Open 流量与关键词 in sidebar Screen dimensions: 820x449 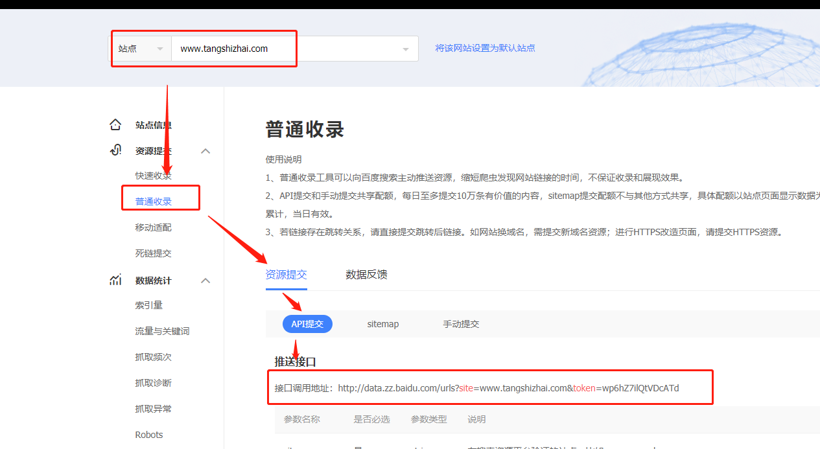click(162, 331)
